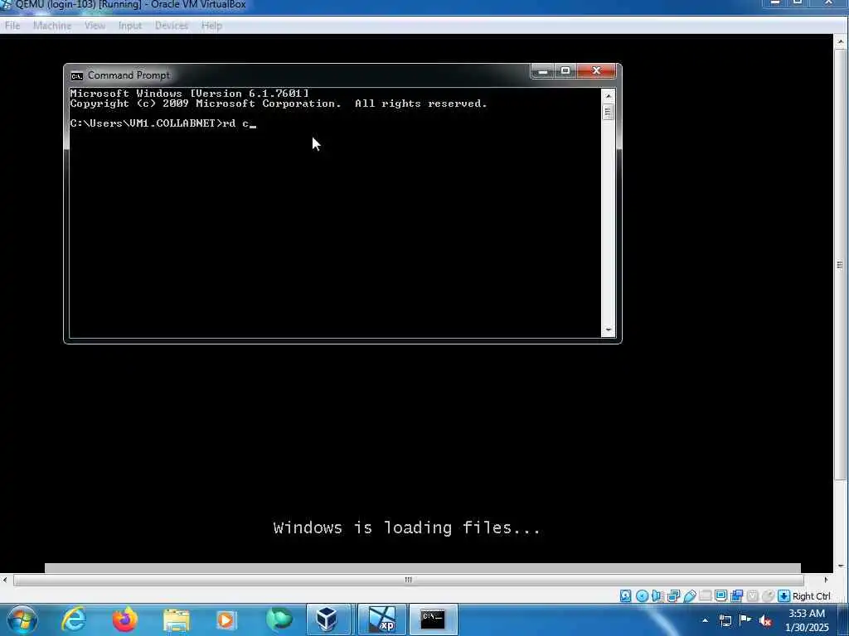The image size is (849, 636).
Task: Open the Windows Start menu
Action: coord(22,619)
